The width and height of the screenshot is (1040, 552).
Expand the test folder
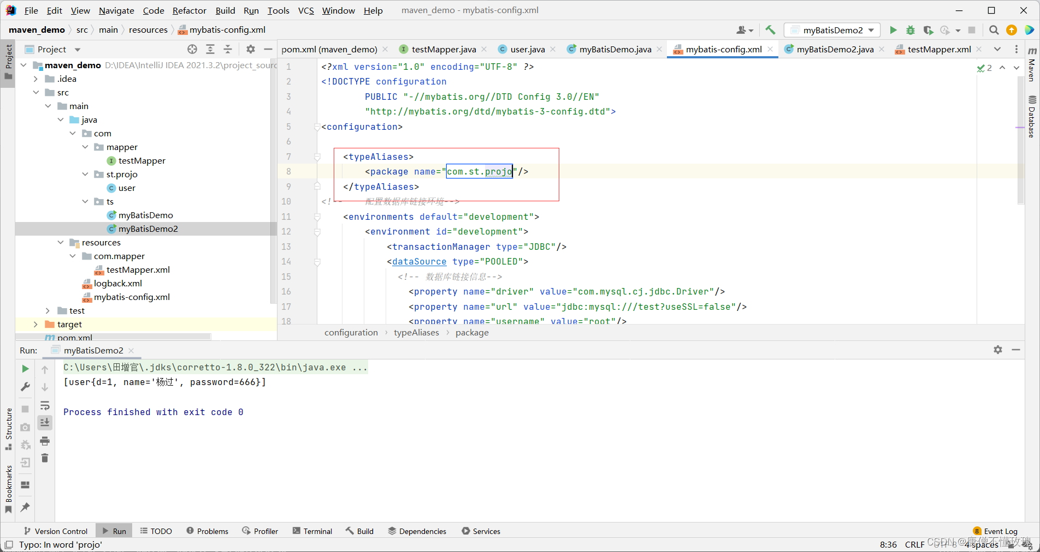[48, 310]
